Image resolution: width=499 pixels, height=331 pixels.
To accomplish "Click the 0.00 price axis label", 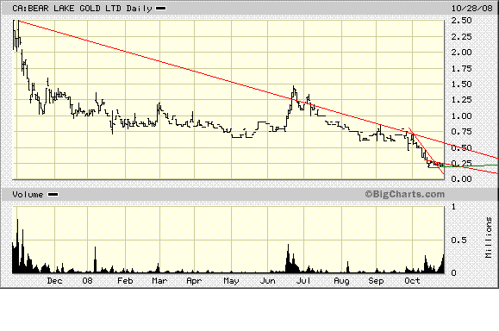I will click(461, 179).
